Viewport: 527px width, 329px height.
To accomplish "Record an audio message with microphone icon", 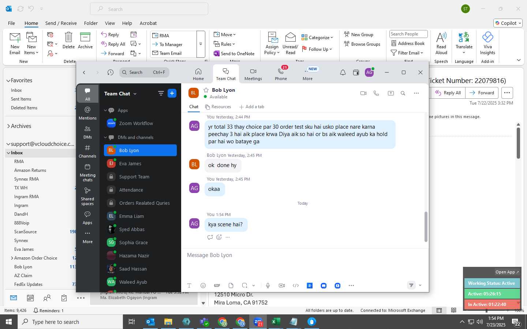I will click(268, 285).
